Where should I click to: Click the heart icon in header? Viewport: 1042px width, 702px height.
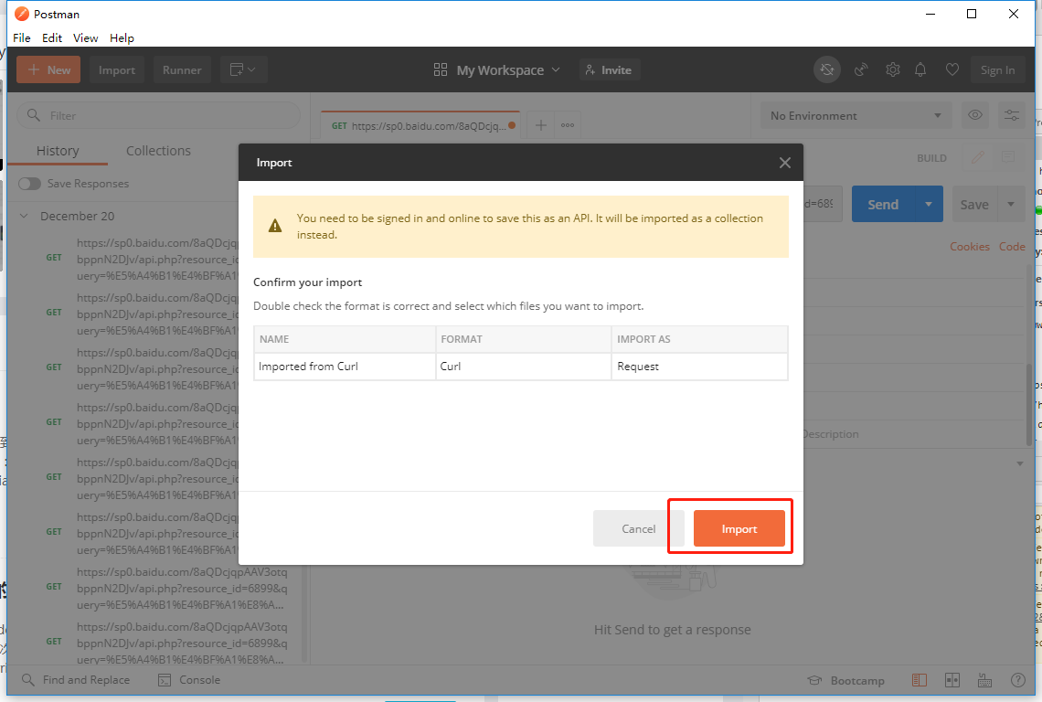[x=952, y=69]
